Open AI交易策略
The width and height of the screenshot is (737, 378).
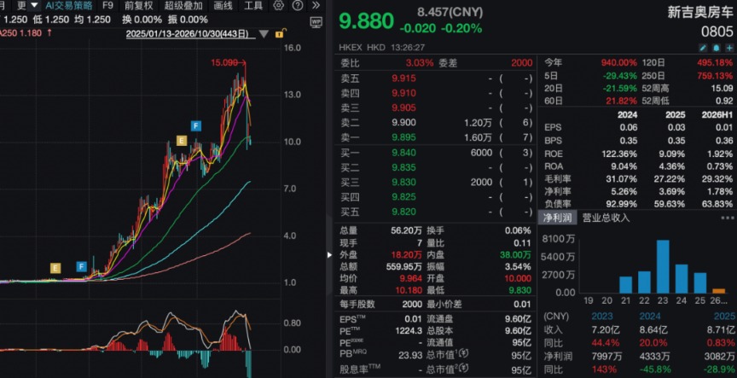pyautogui.click(x=69, y=6)
